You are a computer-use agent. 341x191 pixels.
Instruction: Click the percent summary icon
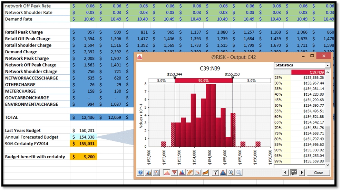[198, 173]
